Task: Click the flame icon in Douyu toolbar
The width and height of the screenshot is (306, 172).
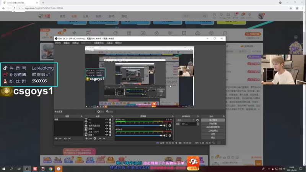Action: (156, 33)
